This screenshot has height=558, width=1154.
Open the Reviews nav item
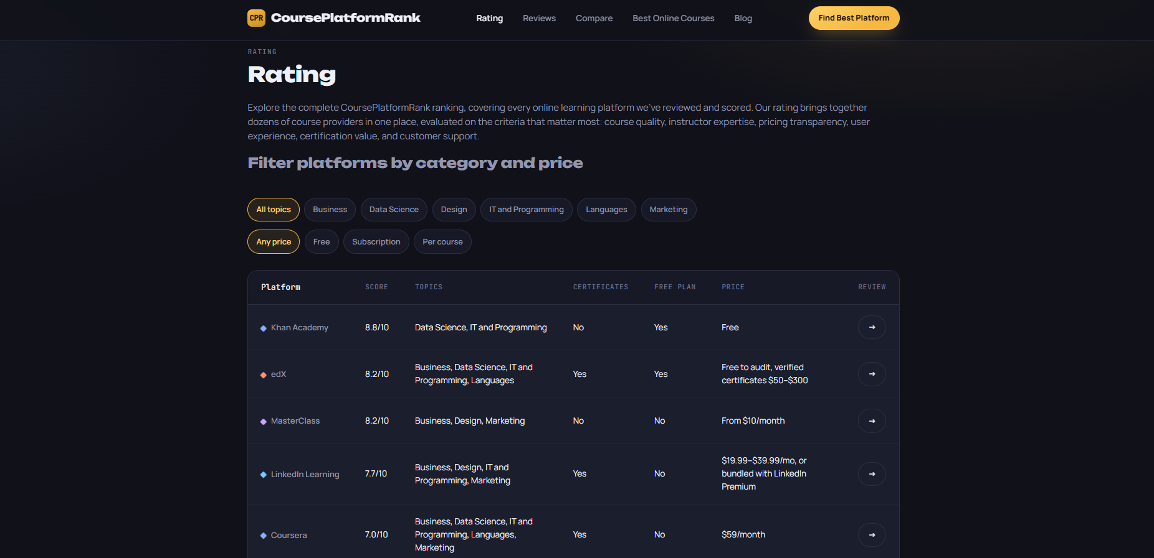click(539, 18)
